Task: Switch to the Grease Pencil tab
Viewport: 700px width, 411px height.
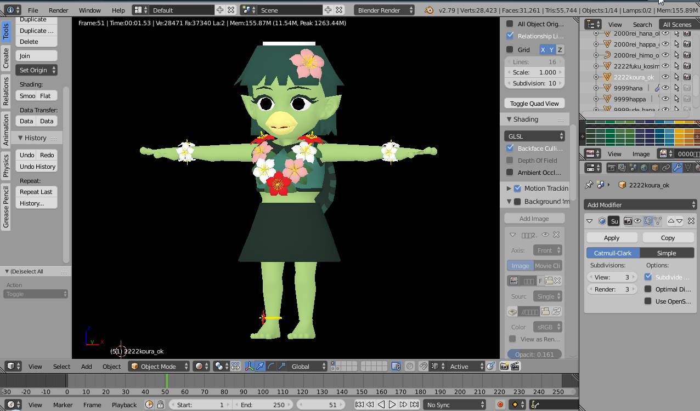Action: (x=6, y=207)
